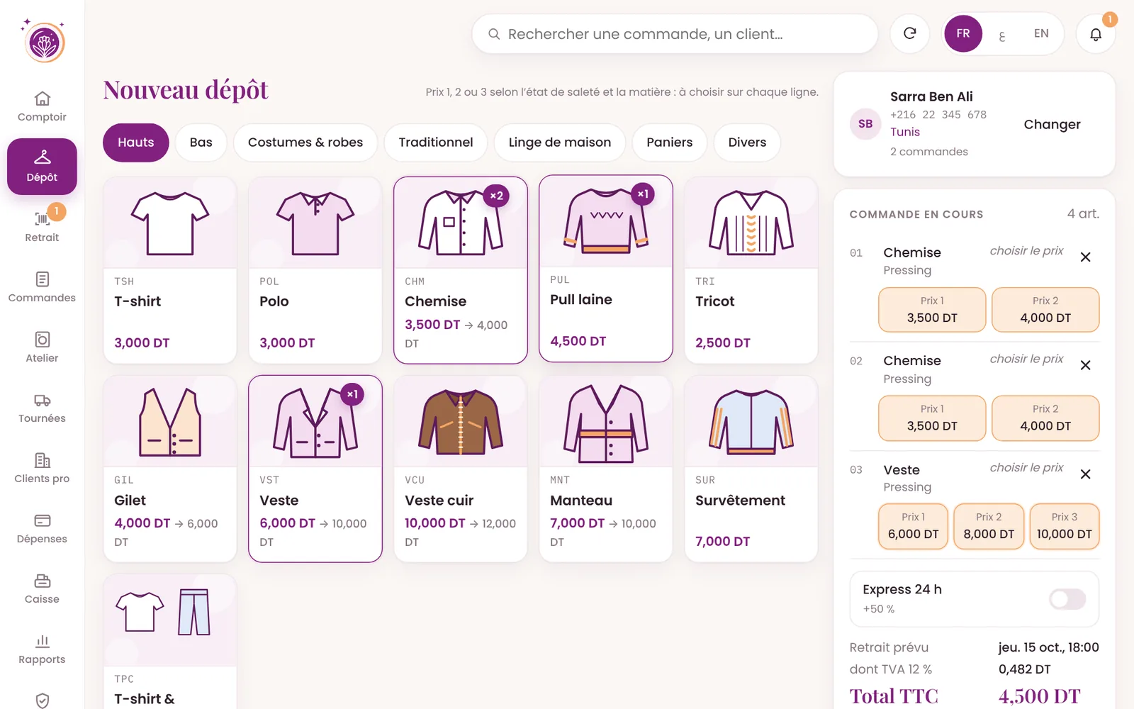
Task: Choose Prix 3 10,000 DT for Veste
Action: pyautogui.click(x=1065, y=526)
